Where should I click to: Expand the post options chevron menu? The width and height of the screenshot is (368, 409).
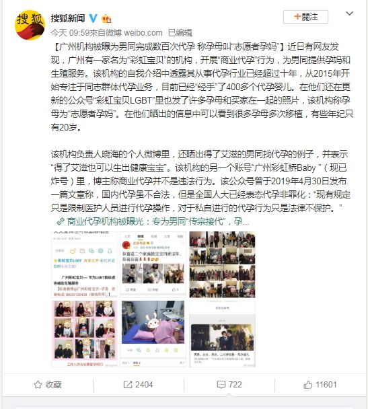[x=349, y=13]
